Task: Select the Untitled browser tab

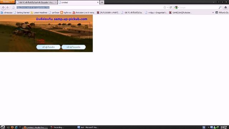Action: 79,3
